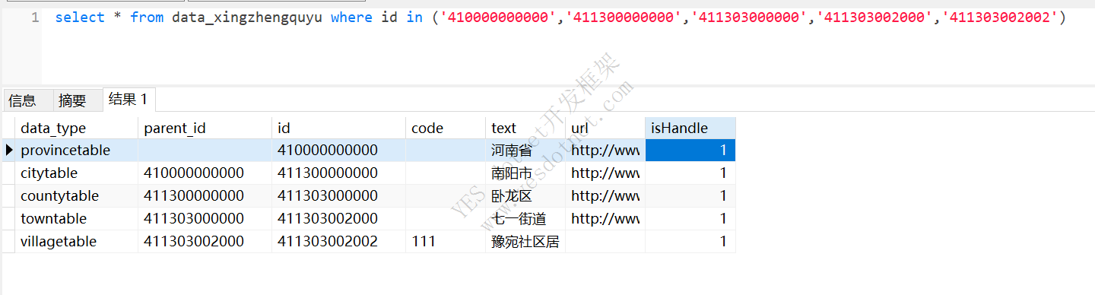Image resolution: width=1095 pixels, height=295 pixels.
Task: Click isHandle value in countytable row
Action: coord(690,196)
